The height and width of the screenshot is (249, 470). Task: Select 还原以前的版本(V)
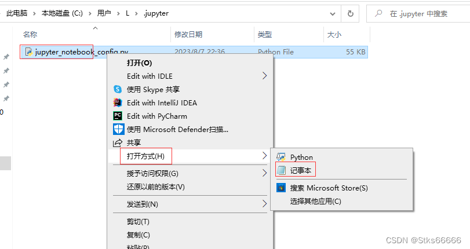[x=155, y=187]
